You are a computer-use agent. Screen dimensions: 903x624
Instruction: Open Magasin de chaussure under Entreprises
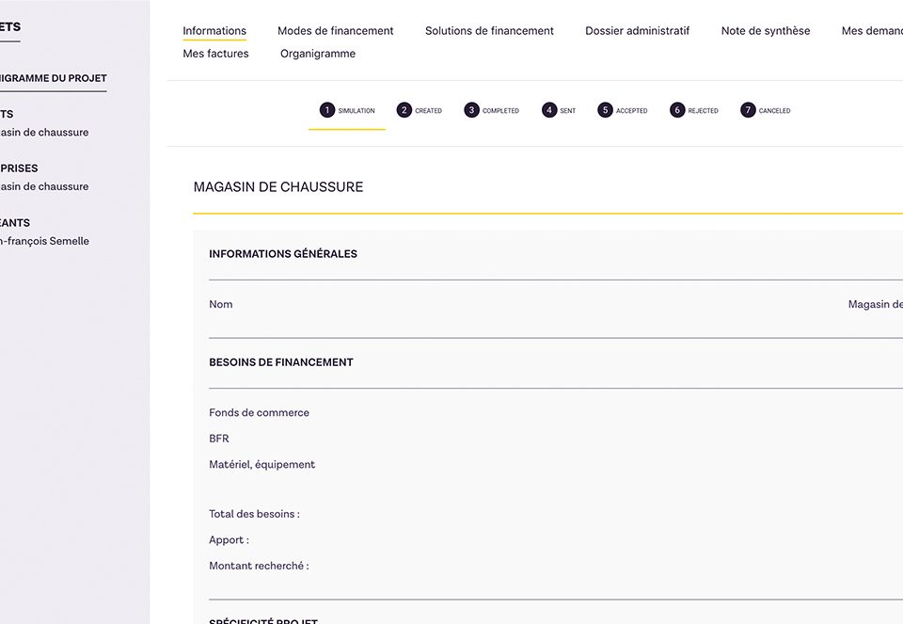(44, 186)
